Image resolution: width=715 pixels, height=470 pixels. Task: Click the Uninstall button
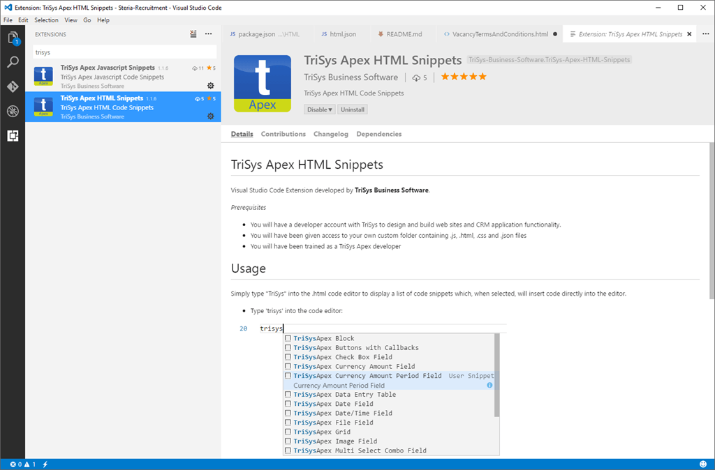click(x=353, y=109)
